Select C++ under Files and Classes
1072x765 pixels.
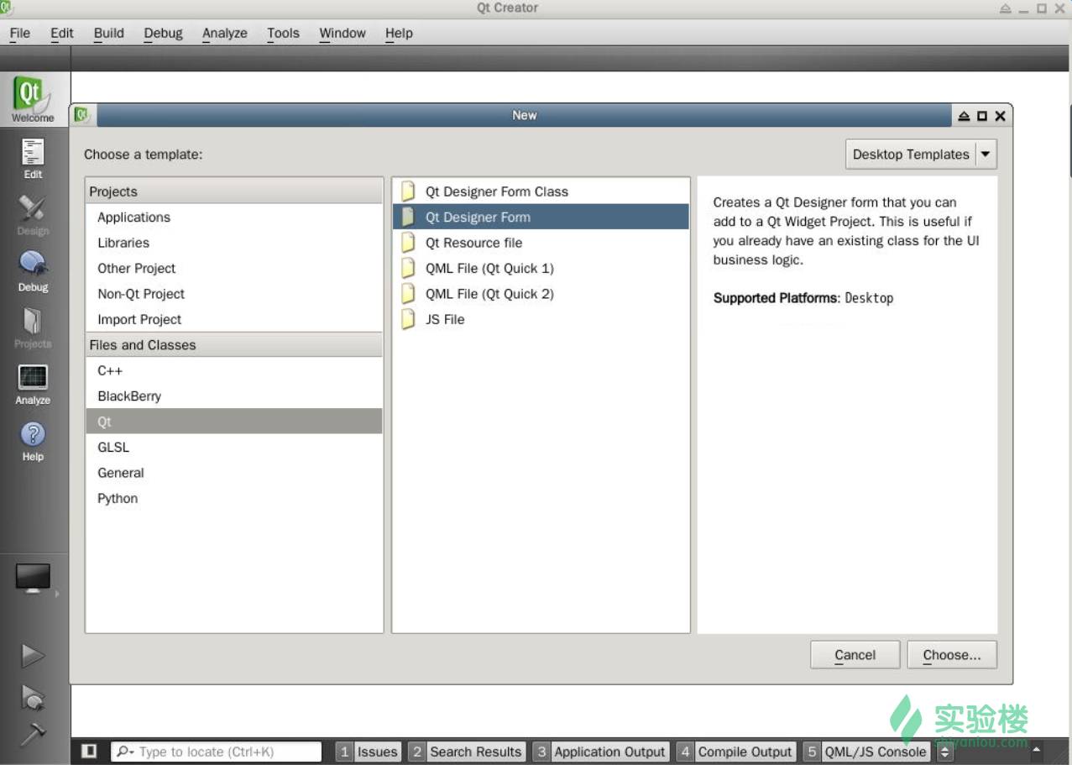234,371
